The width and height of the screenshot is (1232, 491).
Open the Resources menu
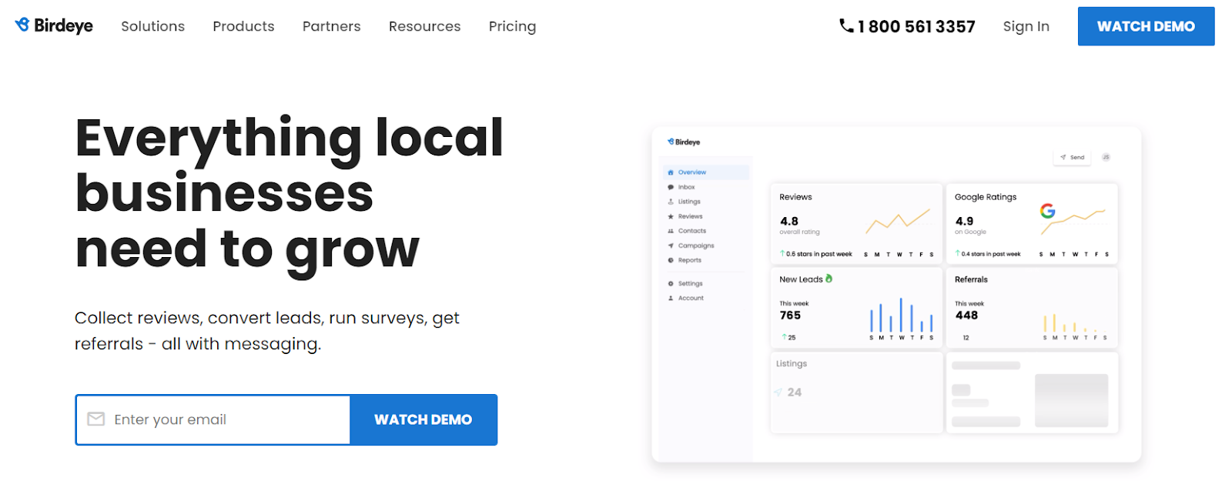pyautogui.click(x=424, y=26)
